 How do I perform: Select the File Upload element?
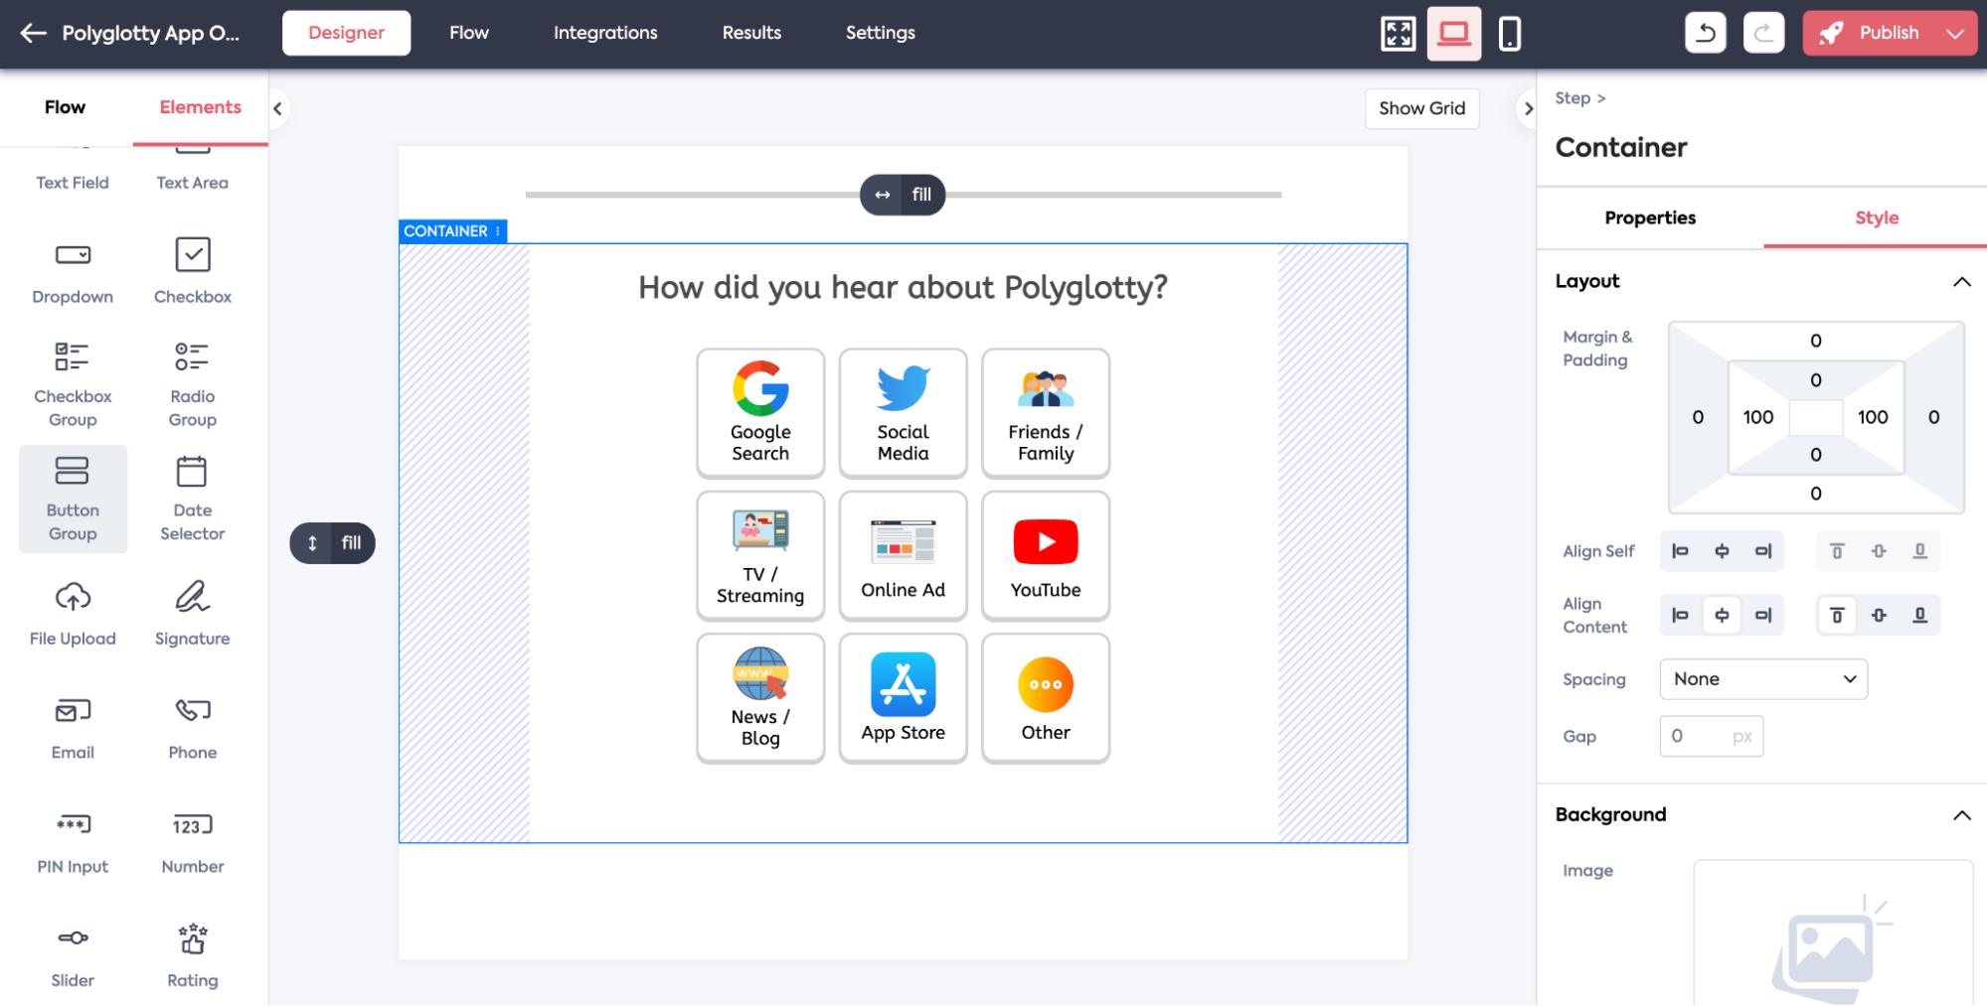pos(73,613)
